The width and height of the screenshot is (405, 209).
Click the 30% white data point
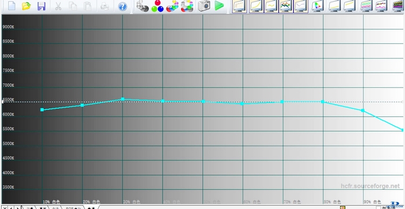click(x=123, y=99)
